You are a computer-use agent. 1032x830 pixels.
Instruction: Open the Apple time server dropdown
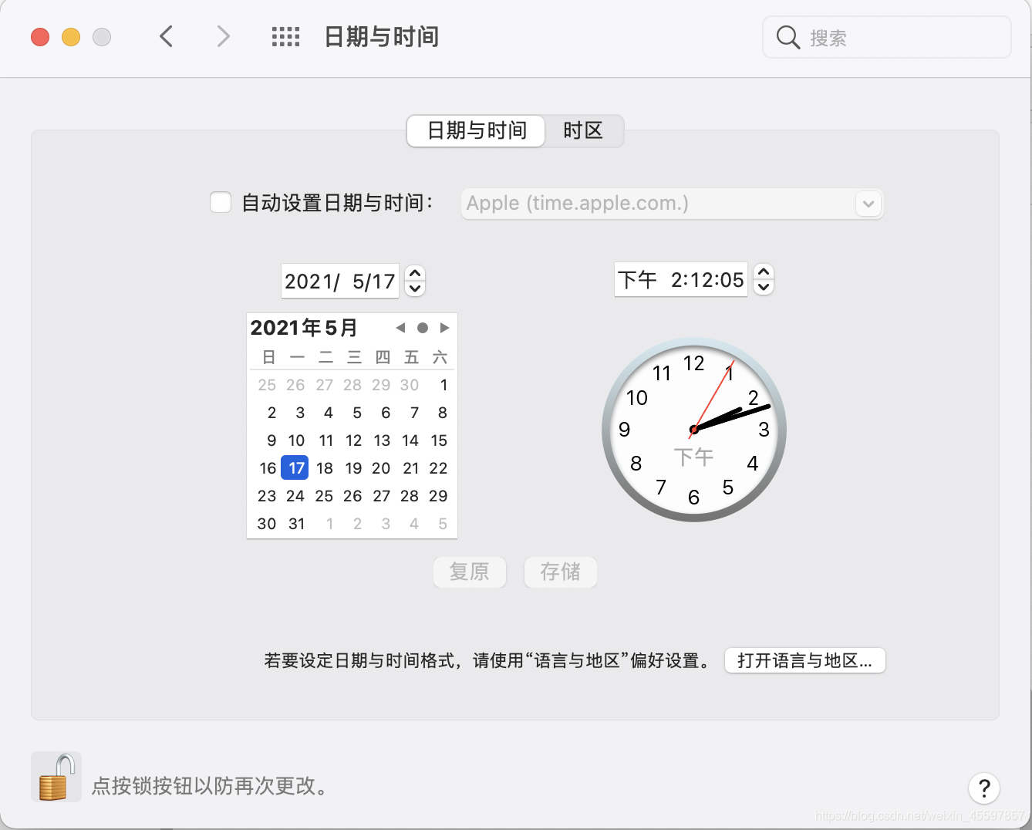click(868, 204)
